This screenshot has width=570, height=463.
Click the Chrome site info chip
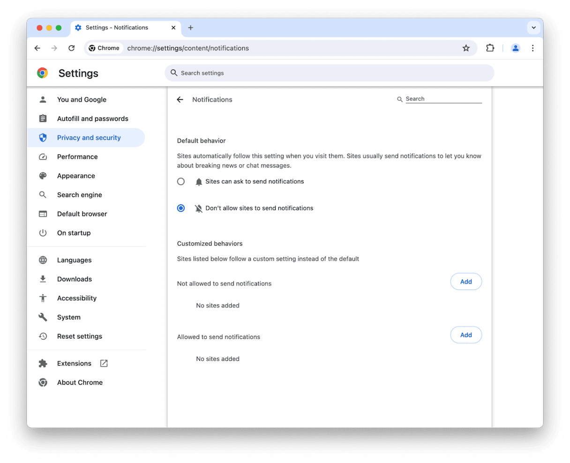[x=104, y=48]
